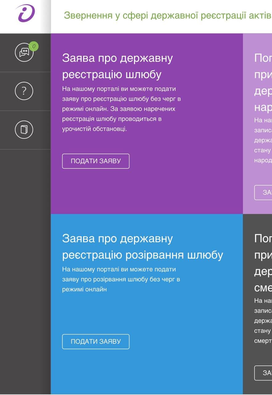Open the 'Заява про державну реєстрацію шлюбу' heading
Viewport: 272px width, 395px height.
pyautogui.click(x=117, y=66)
